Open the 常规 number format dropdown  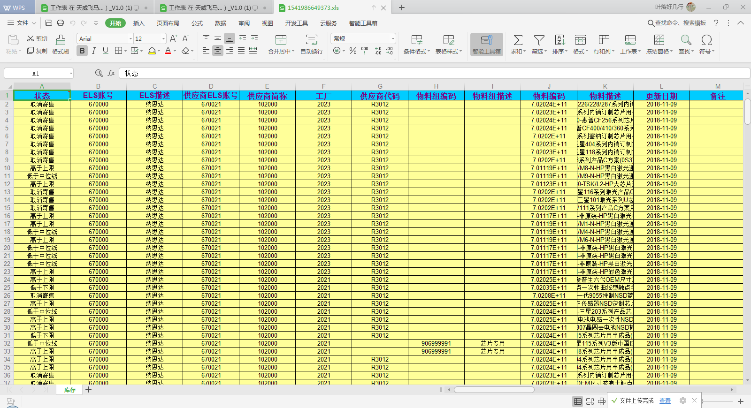(x=393, y=38)
